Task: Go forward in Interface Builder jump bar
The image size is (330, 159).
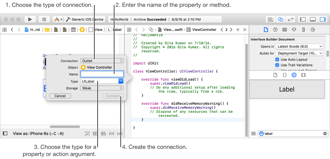Action: (19, 30)
